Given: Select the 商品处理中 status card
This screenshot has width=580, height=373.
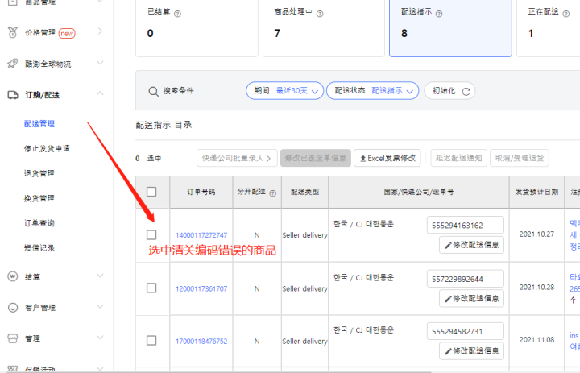Looking at the screenshot, I should [x=324, y=27].
